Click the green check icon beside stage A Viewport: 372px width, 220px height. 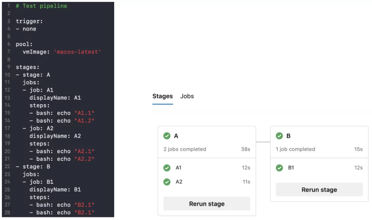point(167,136)
